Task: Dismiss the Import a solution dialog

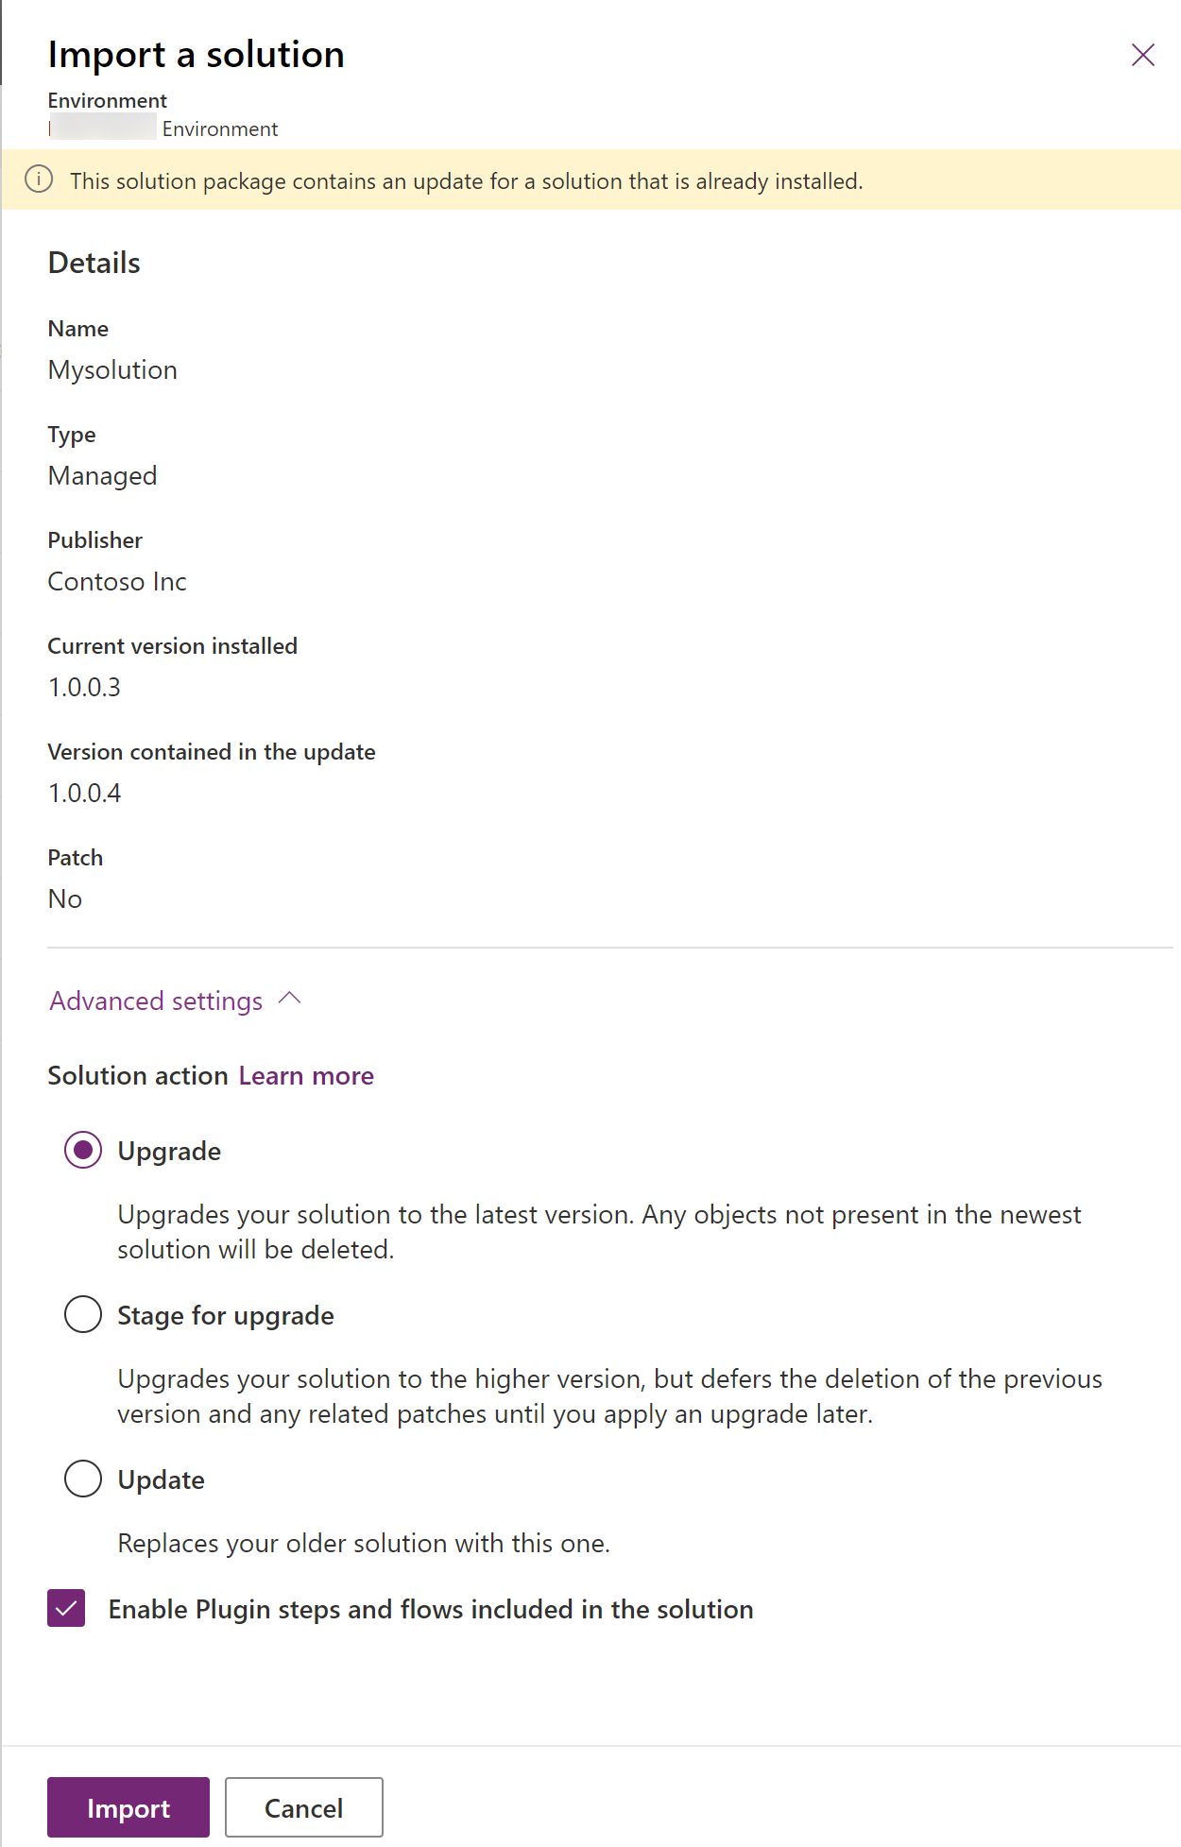Action: (x=1142, y=55)
